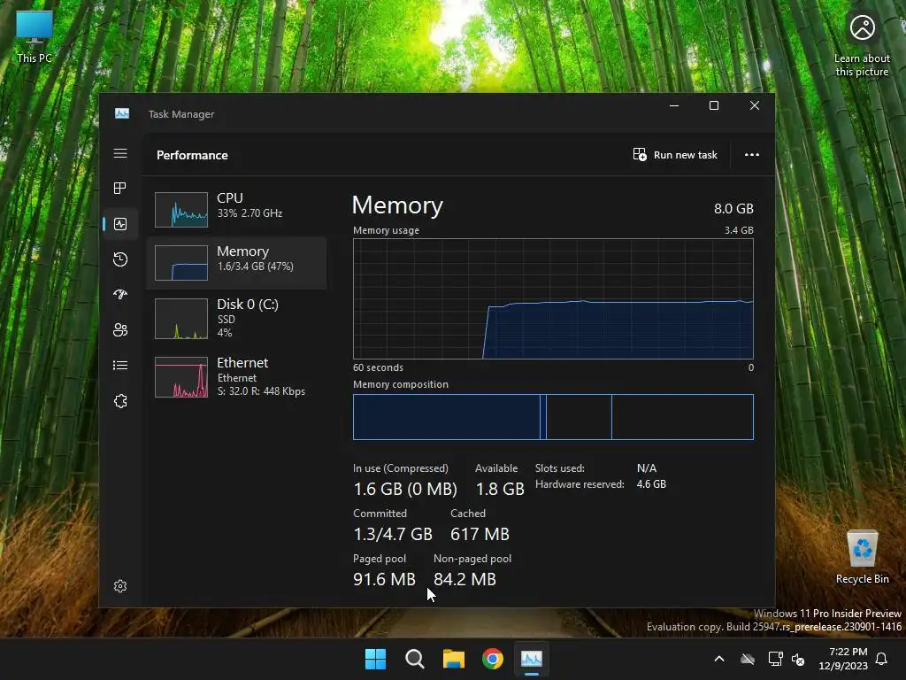906x680 pixels.
Task: Click the Disk 0 mini graph thumbnail
Action: (x=181, y=318)
